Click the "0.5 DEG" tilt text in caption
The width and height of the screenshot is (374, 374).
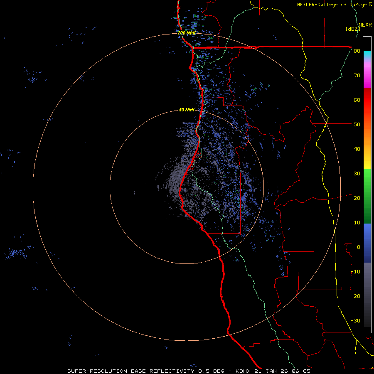212,371
